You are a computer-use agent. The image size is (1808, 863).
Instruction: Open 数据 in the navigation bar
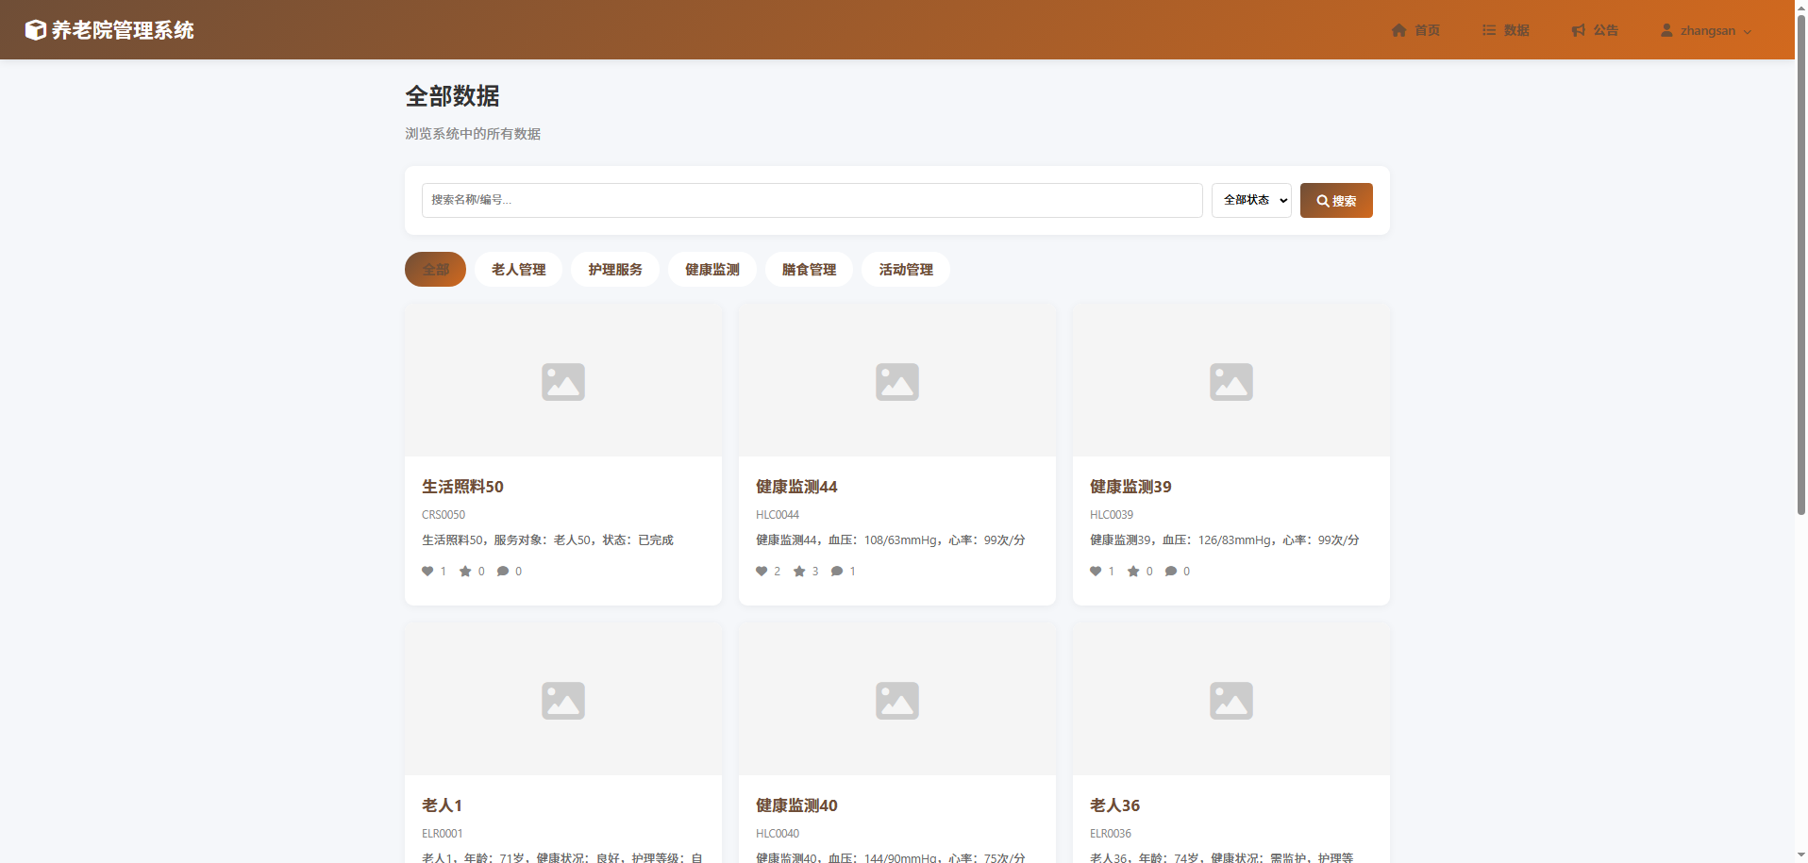point(1505,30)
